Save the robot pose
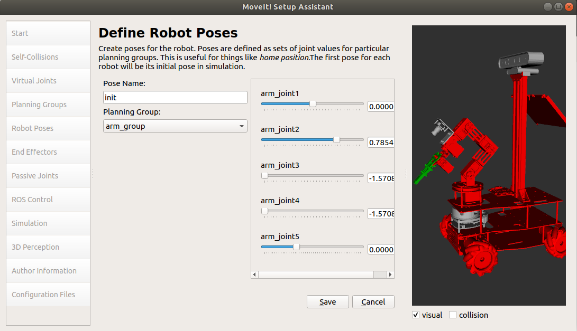Image resolution: width=577 pixels, height=331 pixels. click(x=328, y=301)
